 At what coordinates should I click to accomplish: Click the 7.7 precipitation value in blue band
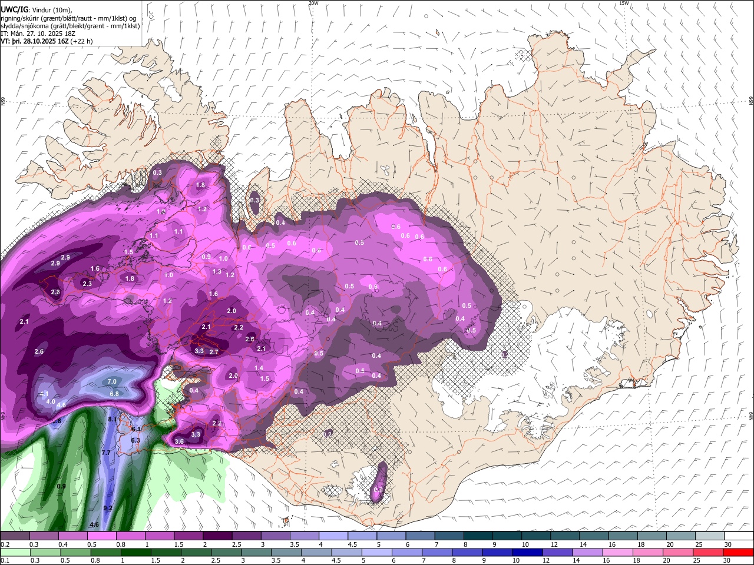click(x=106, y=453)
